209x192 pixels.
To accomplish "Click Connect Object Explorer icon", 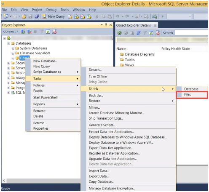I will pos(23,32).
